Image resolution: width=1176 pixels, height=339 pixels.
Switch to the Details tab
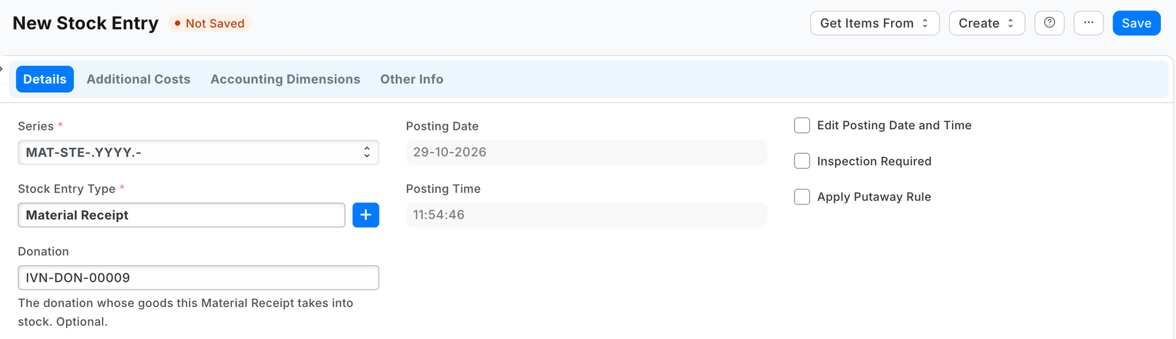tap(44, 79)
